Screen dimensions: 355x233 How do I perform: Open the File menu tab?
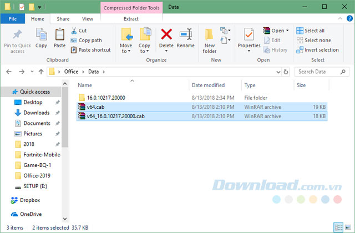click(13, 19)
